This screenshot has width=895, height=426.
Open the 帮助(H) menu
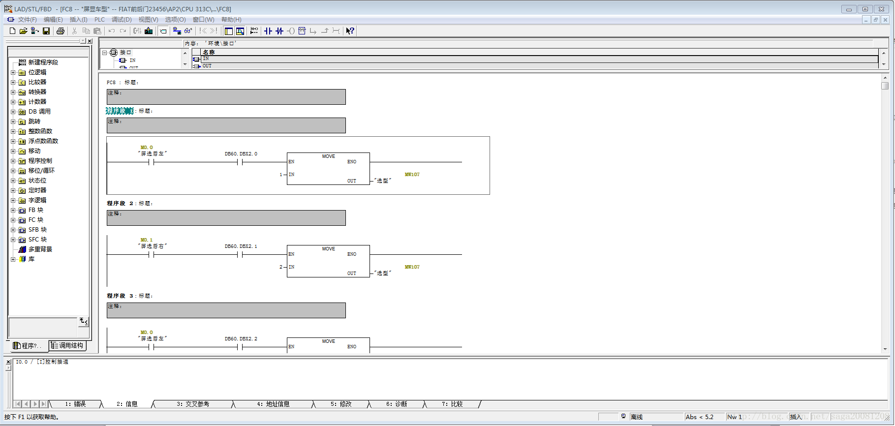pos(231,20)
